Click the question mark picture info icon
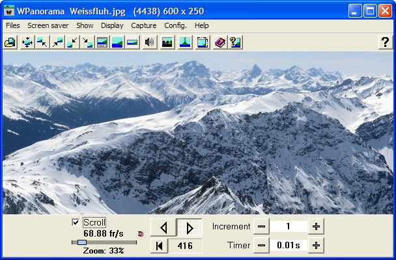Screen dimensions: 396x260 tap(235, 42)
